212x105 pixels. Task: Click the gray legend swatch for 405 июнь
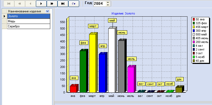point(194,38)
